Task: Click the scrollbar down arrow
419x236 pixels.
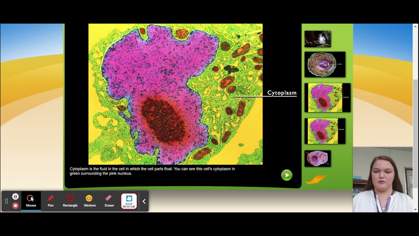Action: pyautogui.click(x=416, y=209)
